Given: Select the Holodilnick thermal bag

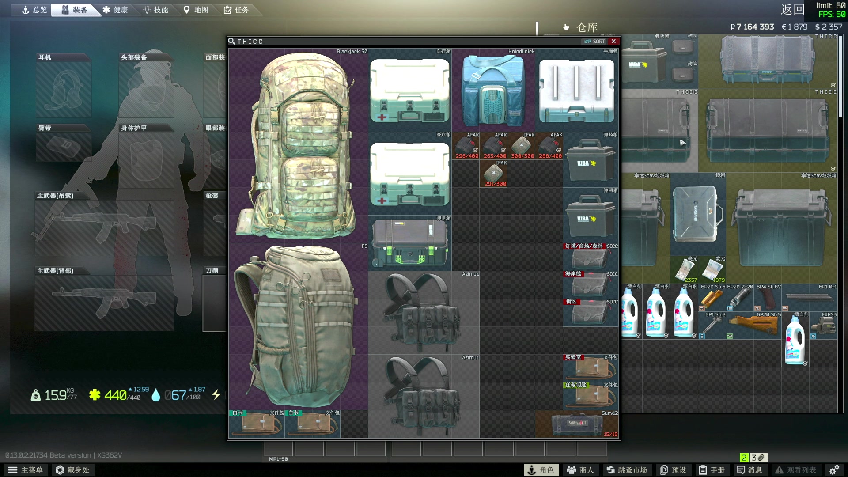Looking at the screenshot, I should tap(493, 90).
